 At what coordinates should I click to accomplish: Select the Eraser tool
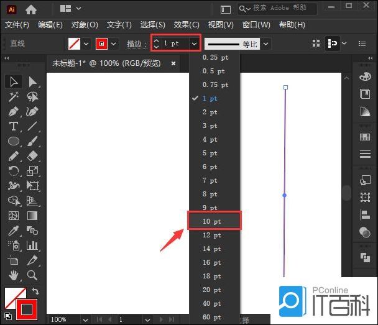click(x=32, y=156)
